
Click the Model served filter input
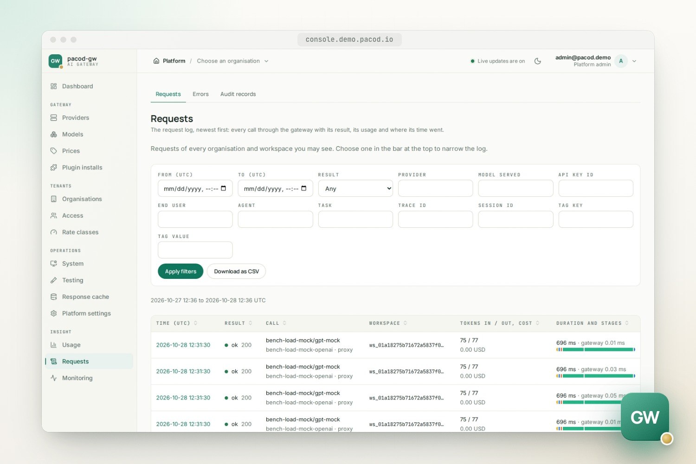pos(516,188)
